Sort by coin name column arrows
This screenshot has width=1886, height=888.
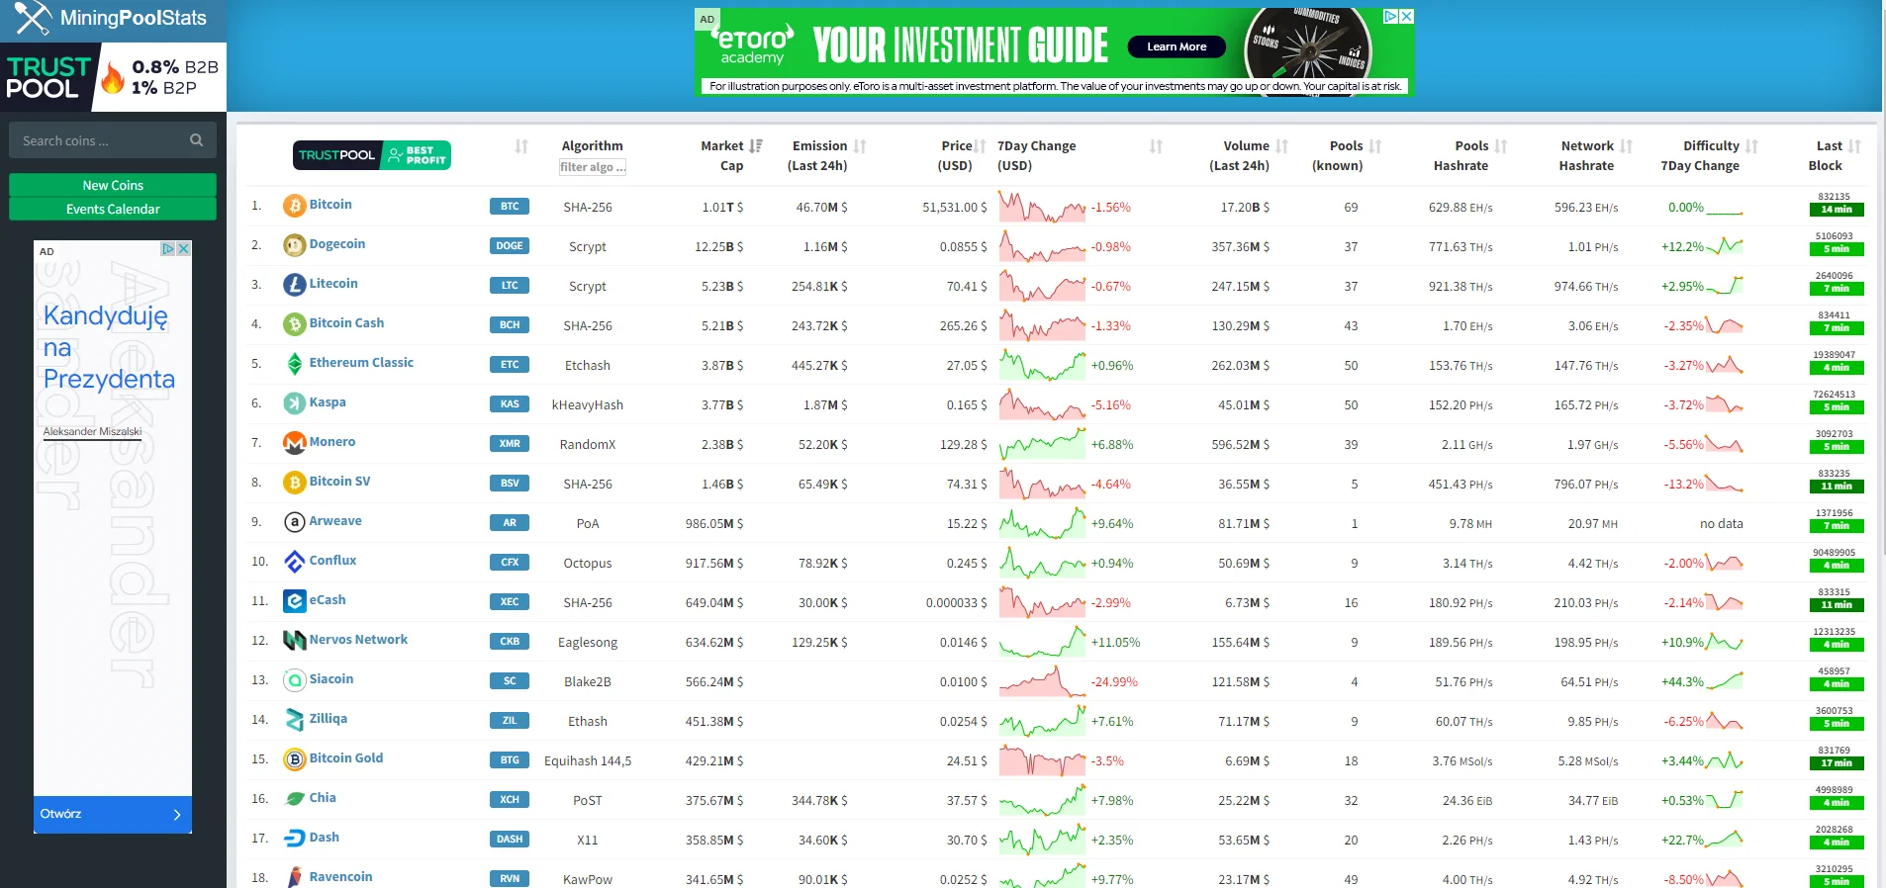tap(521, 146)
